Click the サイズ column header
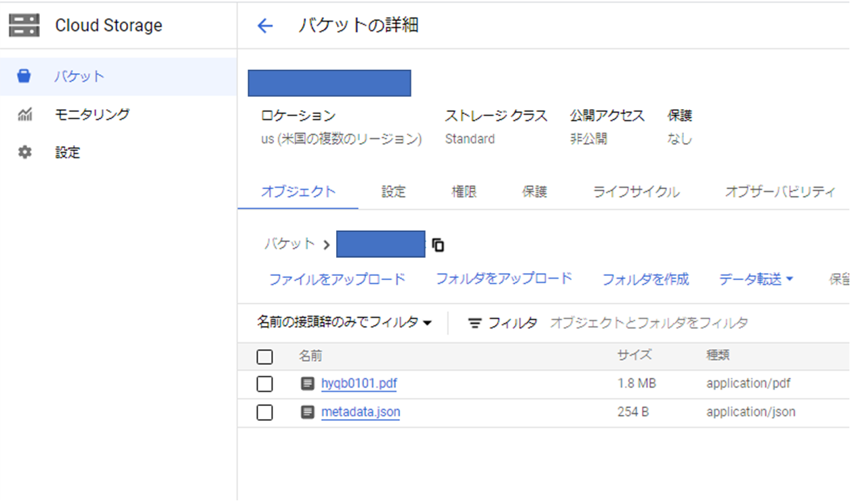This screenshot has width=850, height=501. (x=634, y=355)
